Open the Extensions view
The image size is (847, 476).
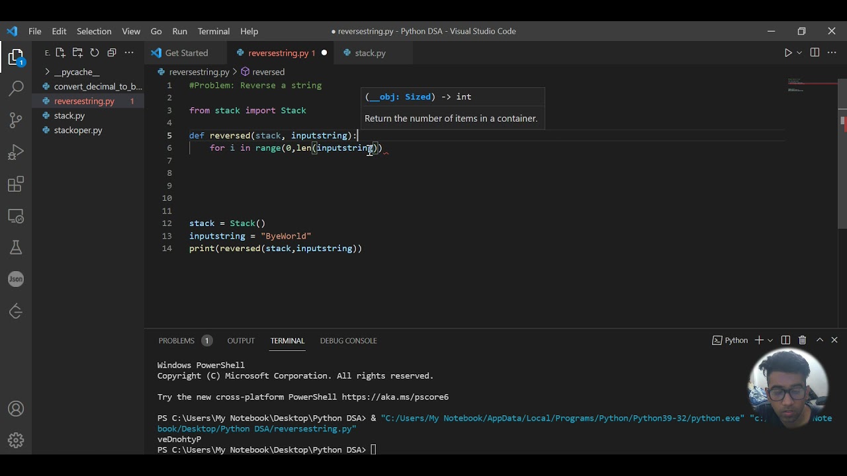coord(16,184)
